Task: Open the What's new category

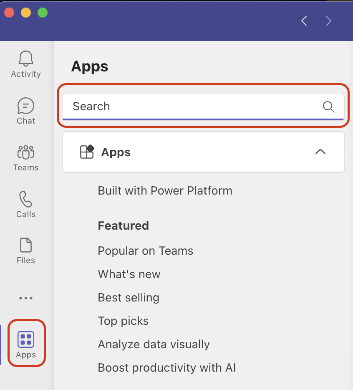Action: [129, 274]
